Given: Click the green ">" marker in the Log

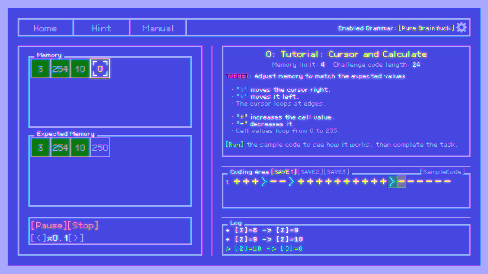Looking at the screenshot, I should click(x=228, y=248).
